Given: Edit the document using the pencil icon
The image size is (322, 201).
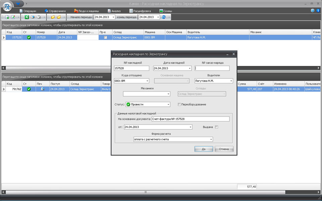Looking at the screenshot, I should [x=13, y=17].
